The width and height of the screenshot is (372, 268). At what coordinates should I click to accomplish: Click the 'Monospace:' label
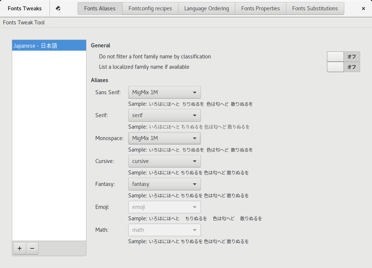109,138
